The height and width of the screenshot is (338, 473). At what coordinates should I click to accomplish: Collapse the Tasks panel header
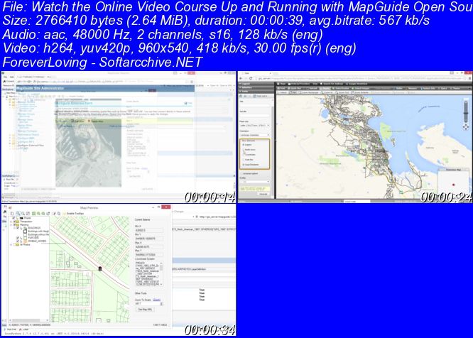256,92
